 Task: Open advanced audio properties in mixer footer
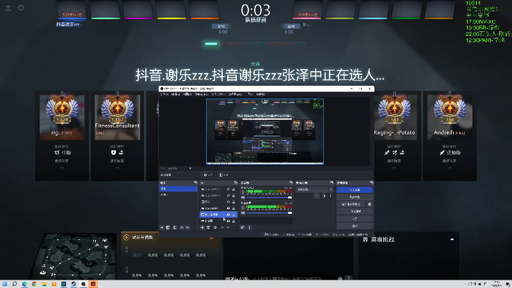tap(243, 227)
